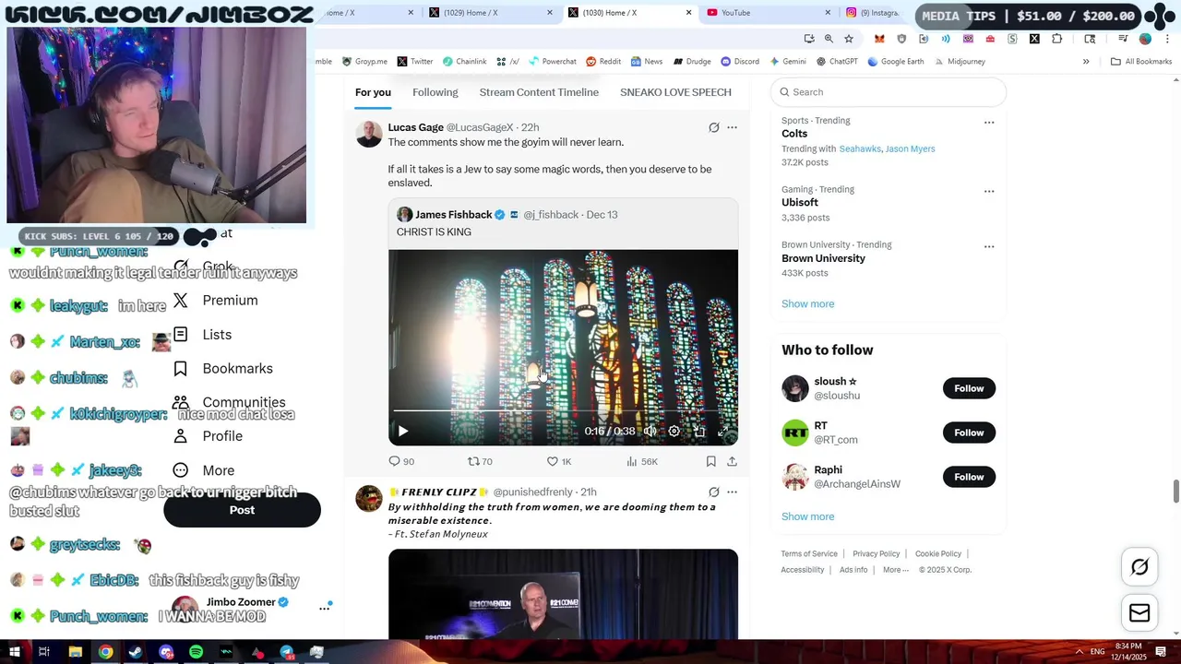
Task: Open Communities in the sidebar
Action: pyautogui.click(x=229, y=403)
